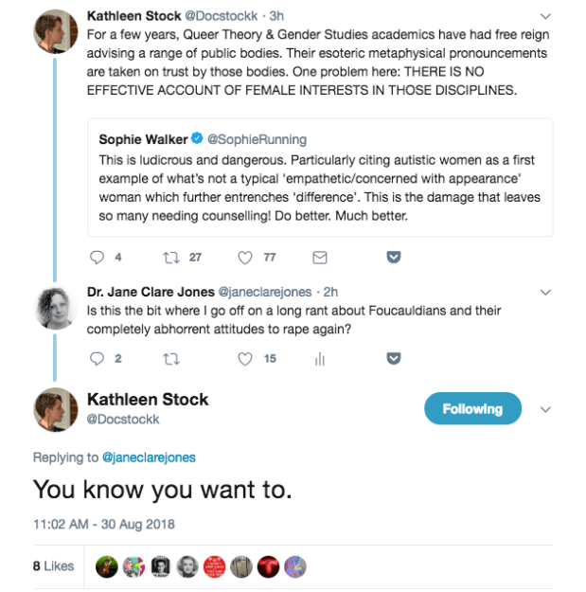Screen dimensions: 586x592
Task: Like the tweet with 77 likes
Action: click(x=245, y=257)
